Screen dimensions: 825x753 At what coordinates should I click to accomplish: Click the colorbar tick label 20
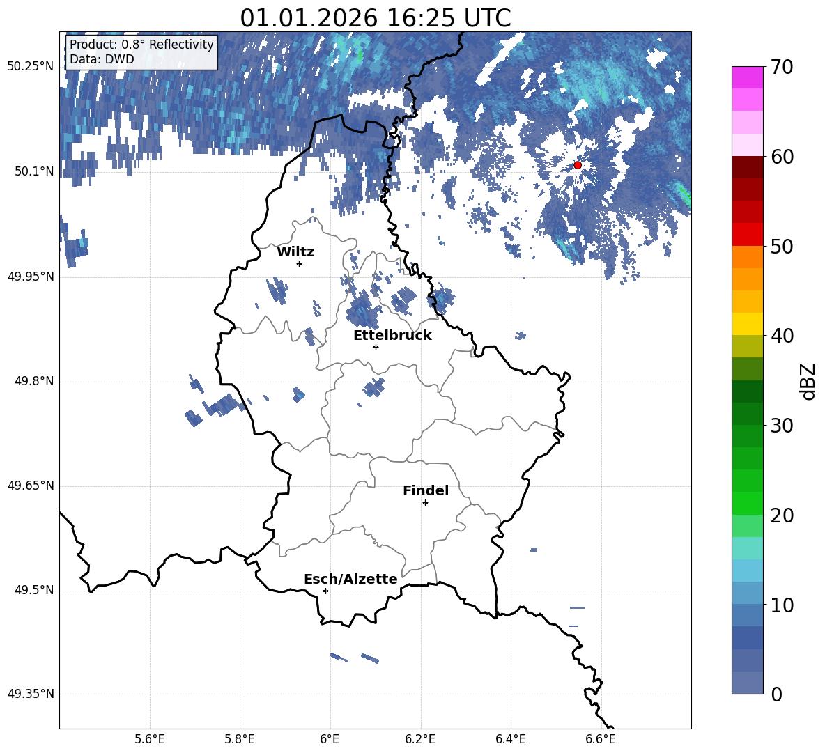click(x=782, y=515)
